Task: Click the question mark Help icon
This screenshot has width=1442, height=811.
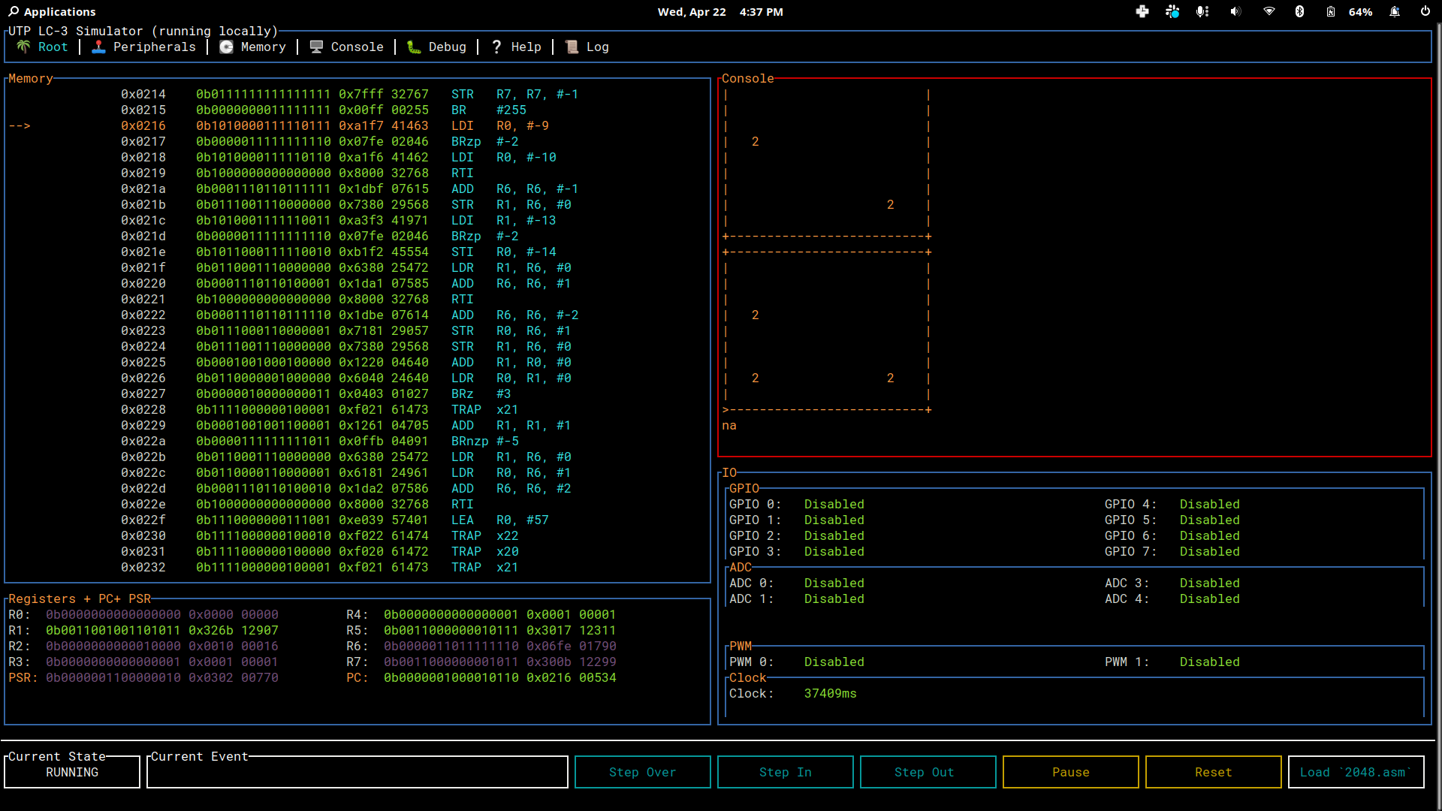Action: pos(496,47)
